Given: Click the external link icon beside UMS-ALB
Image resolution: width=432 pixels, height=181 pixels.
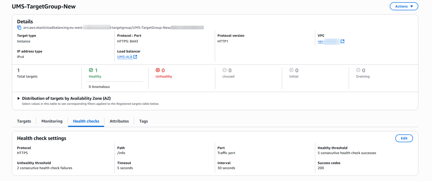Looking at the screenshot, I should tap(135, 57).
